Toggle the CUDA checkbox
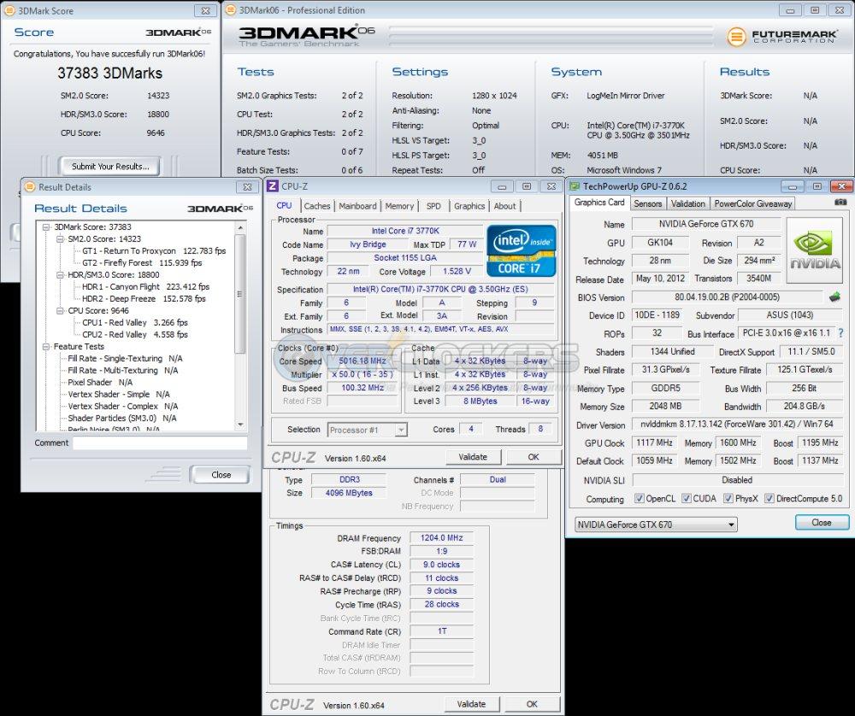Viewport: 855px width, 716px height. click(686, 498)
